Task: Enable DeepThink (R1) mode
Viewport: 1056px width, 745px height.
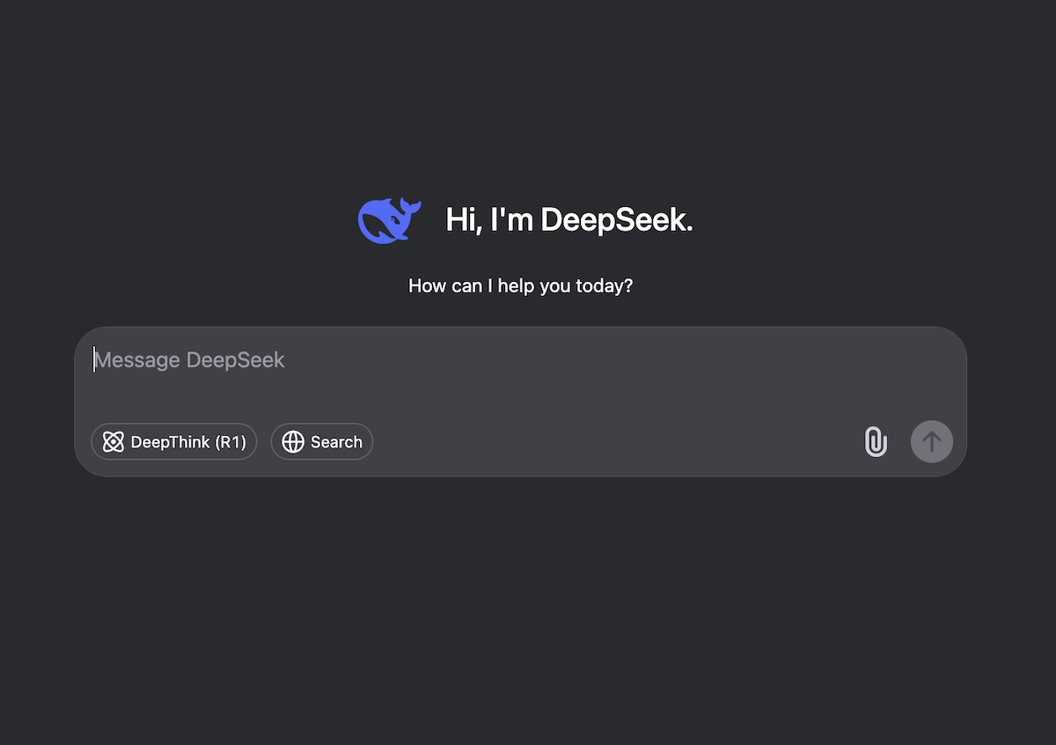Action: 174,442
